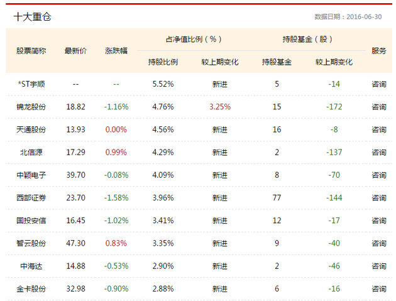Click the -0.53% change value
The width and height of the screenshot is (396, 301).
(x=116, y=266)
